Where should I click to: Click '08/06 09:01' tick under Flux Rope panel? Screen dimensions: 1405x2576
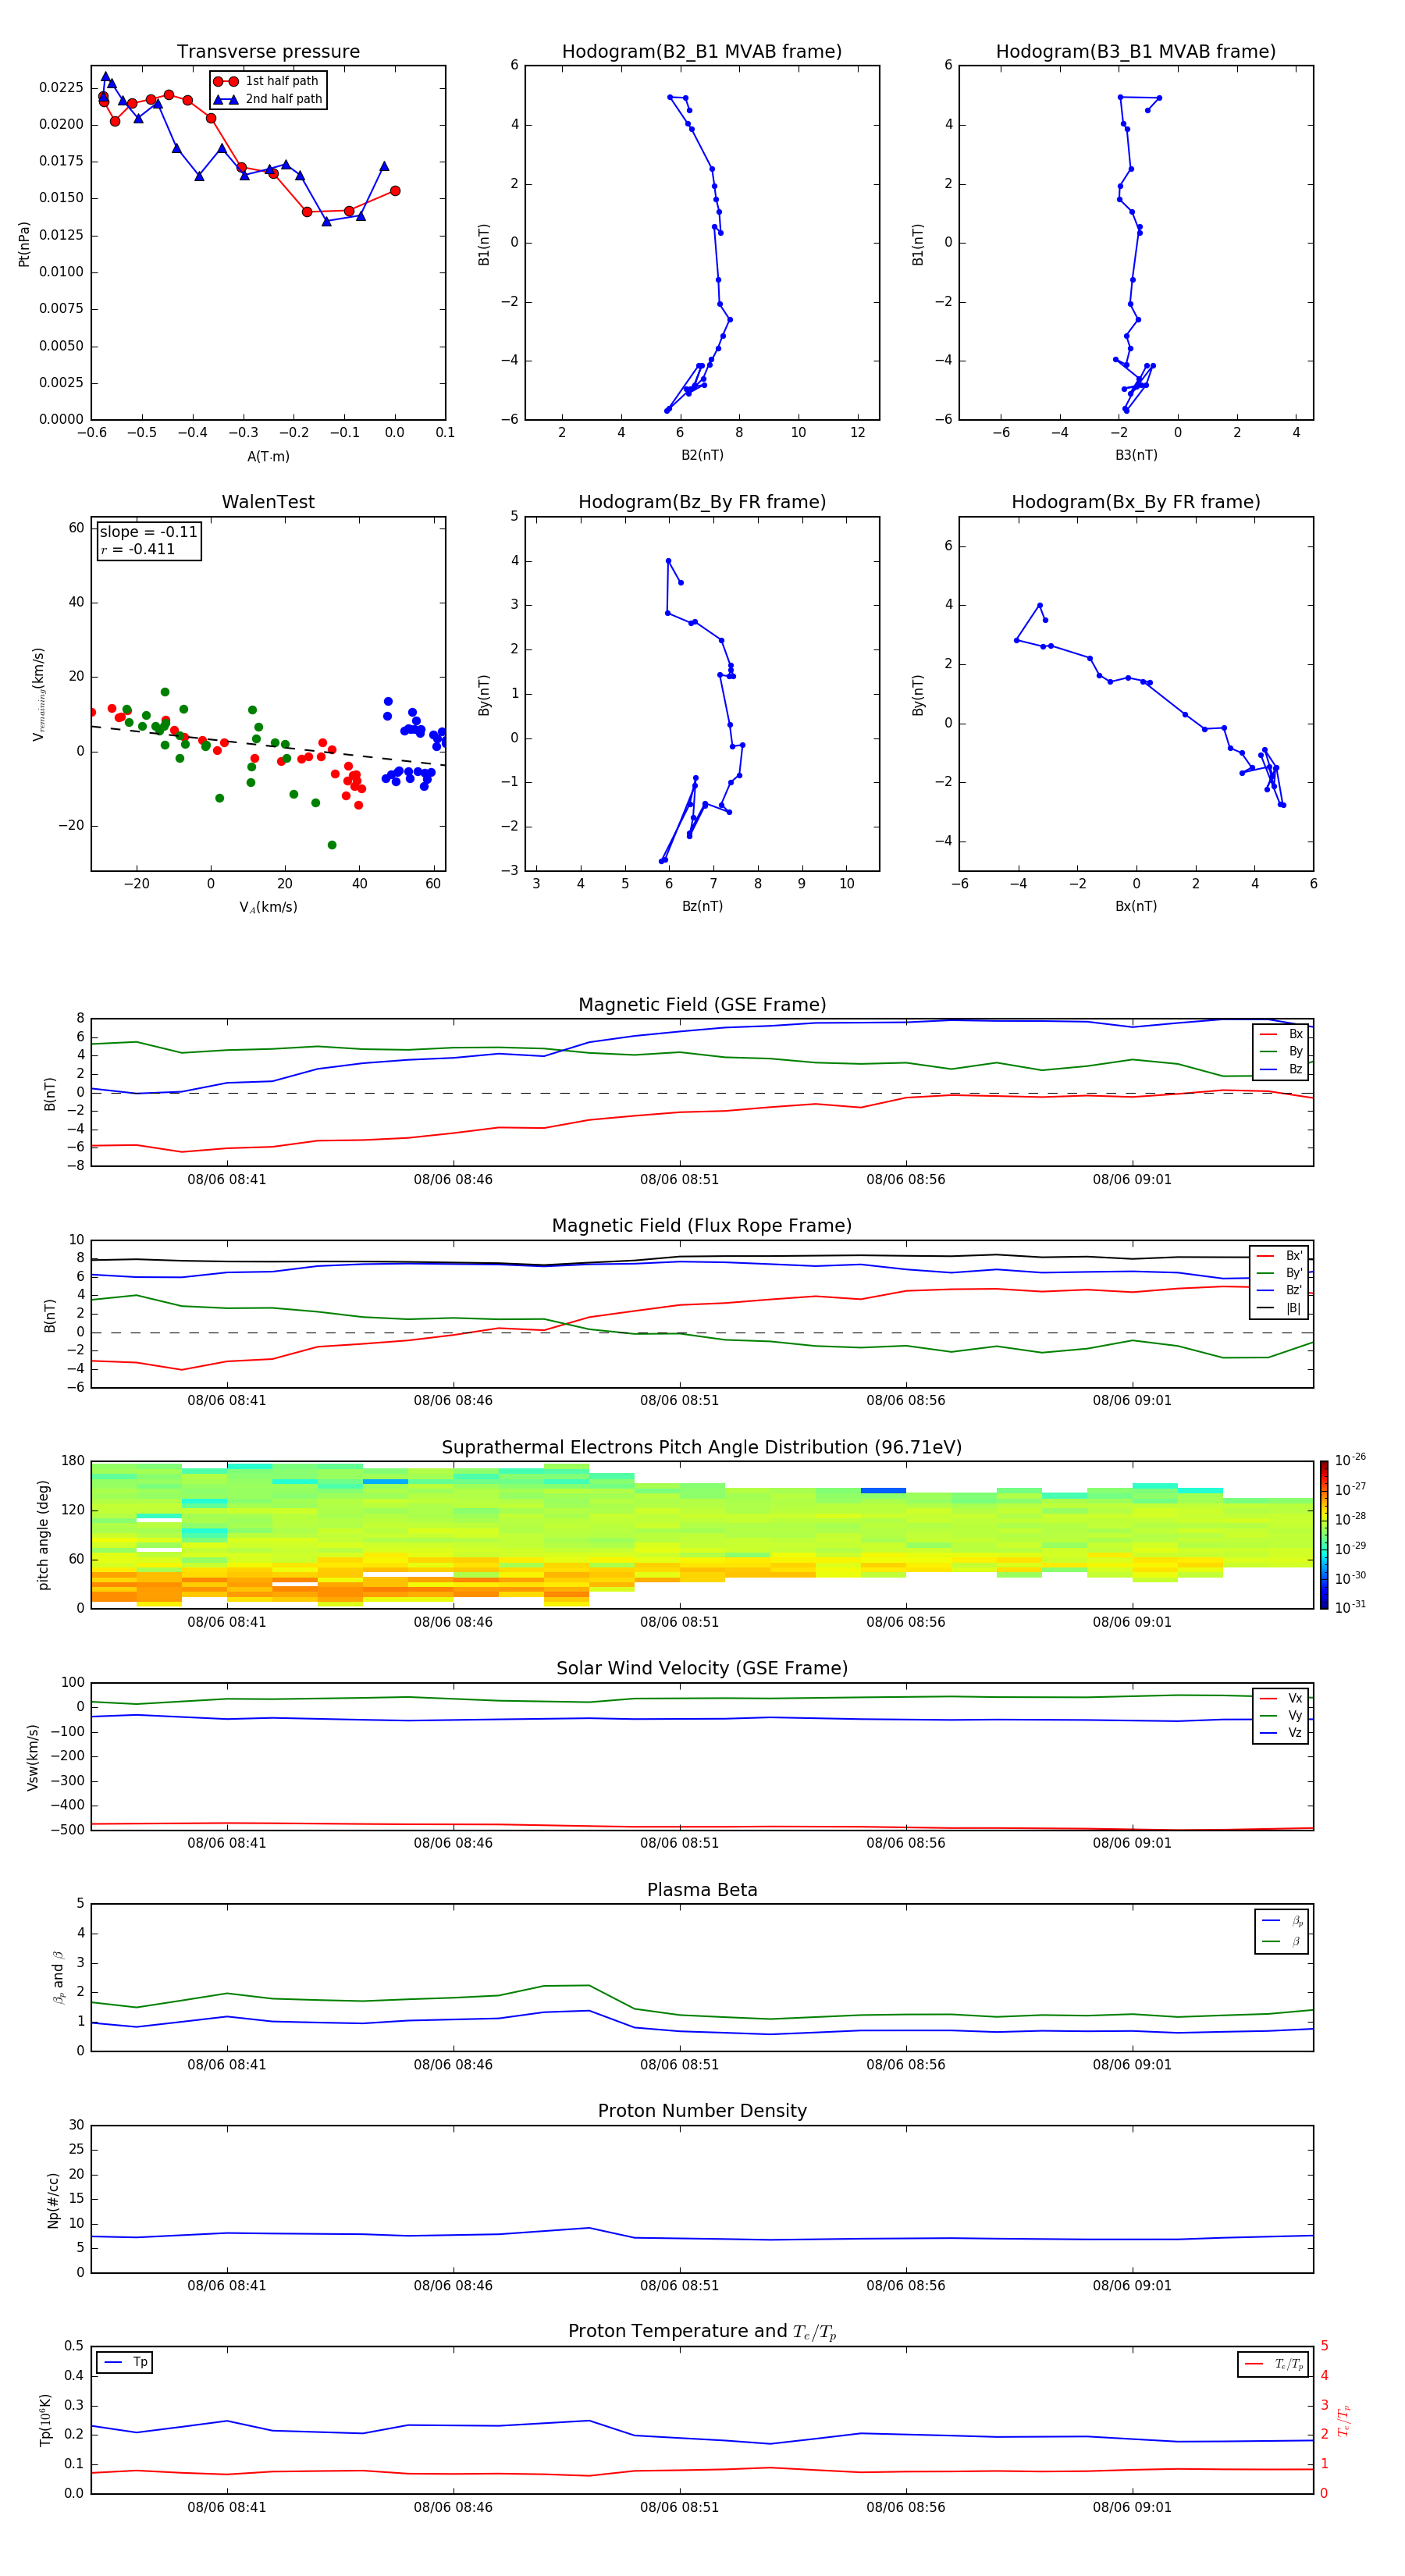[x=1132, y=1401]
